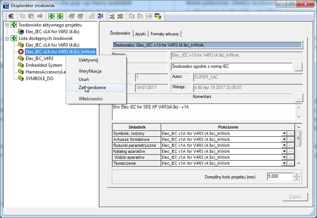Open the Arkusze formatowe location dropdown
Viewport: 317px width, 218px height.
coord(284,139)
